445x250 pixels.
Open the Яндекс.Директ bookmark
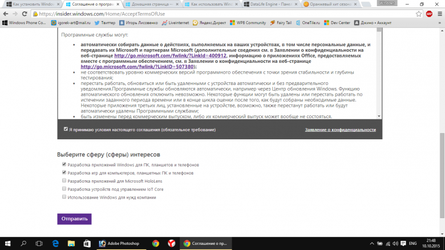tap(209, 23)
